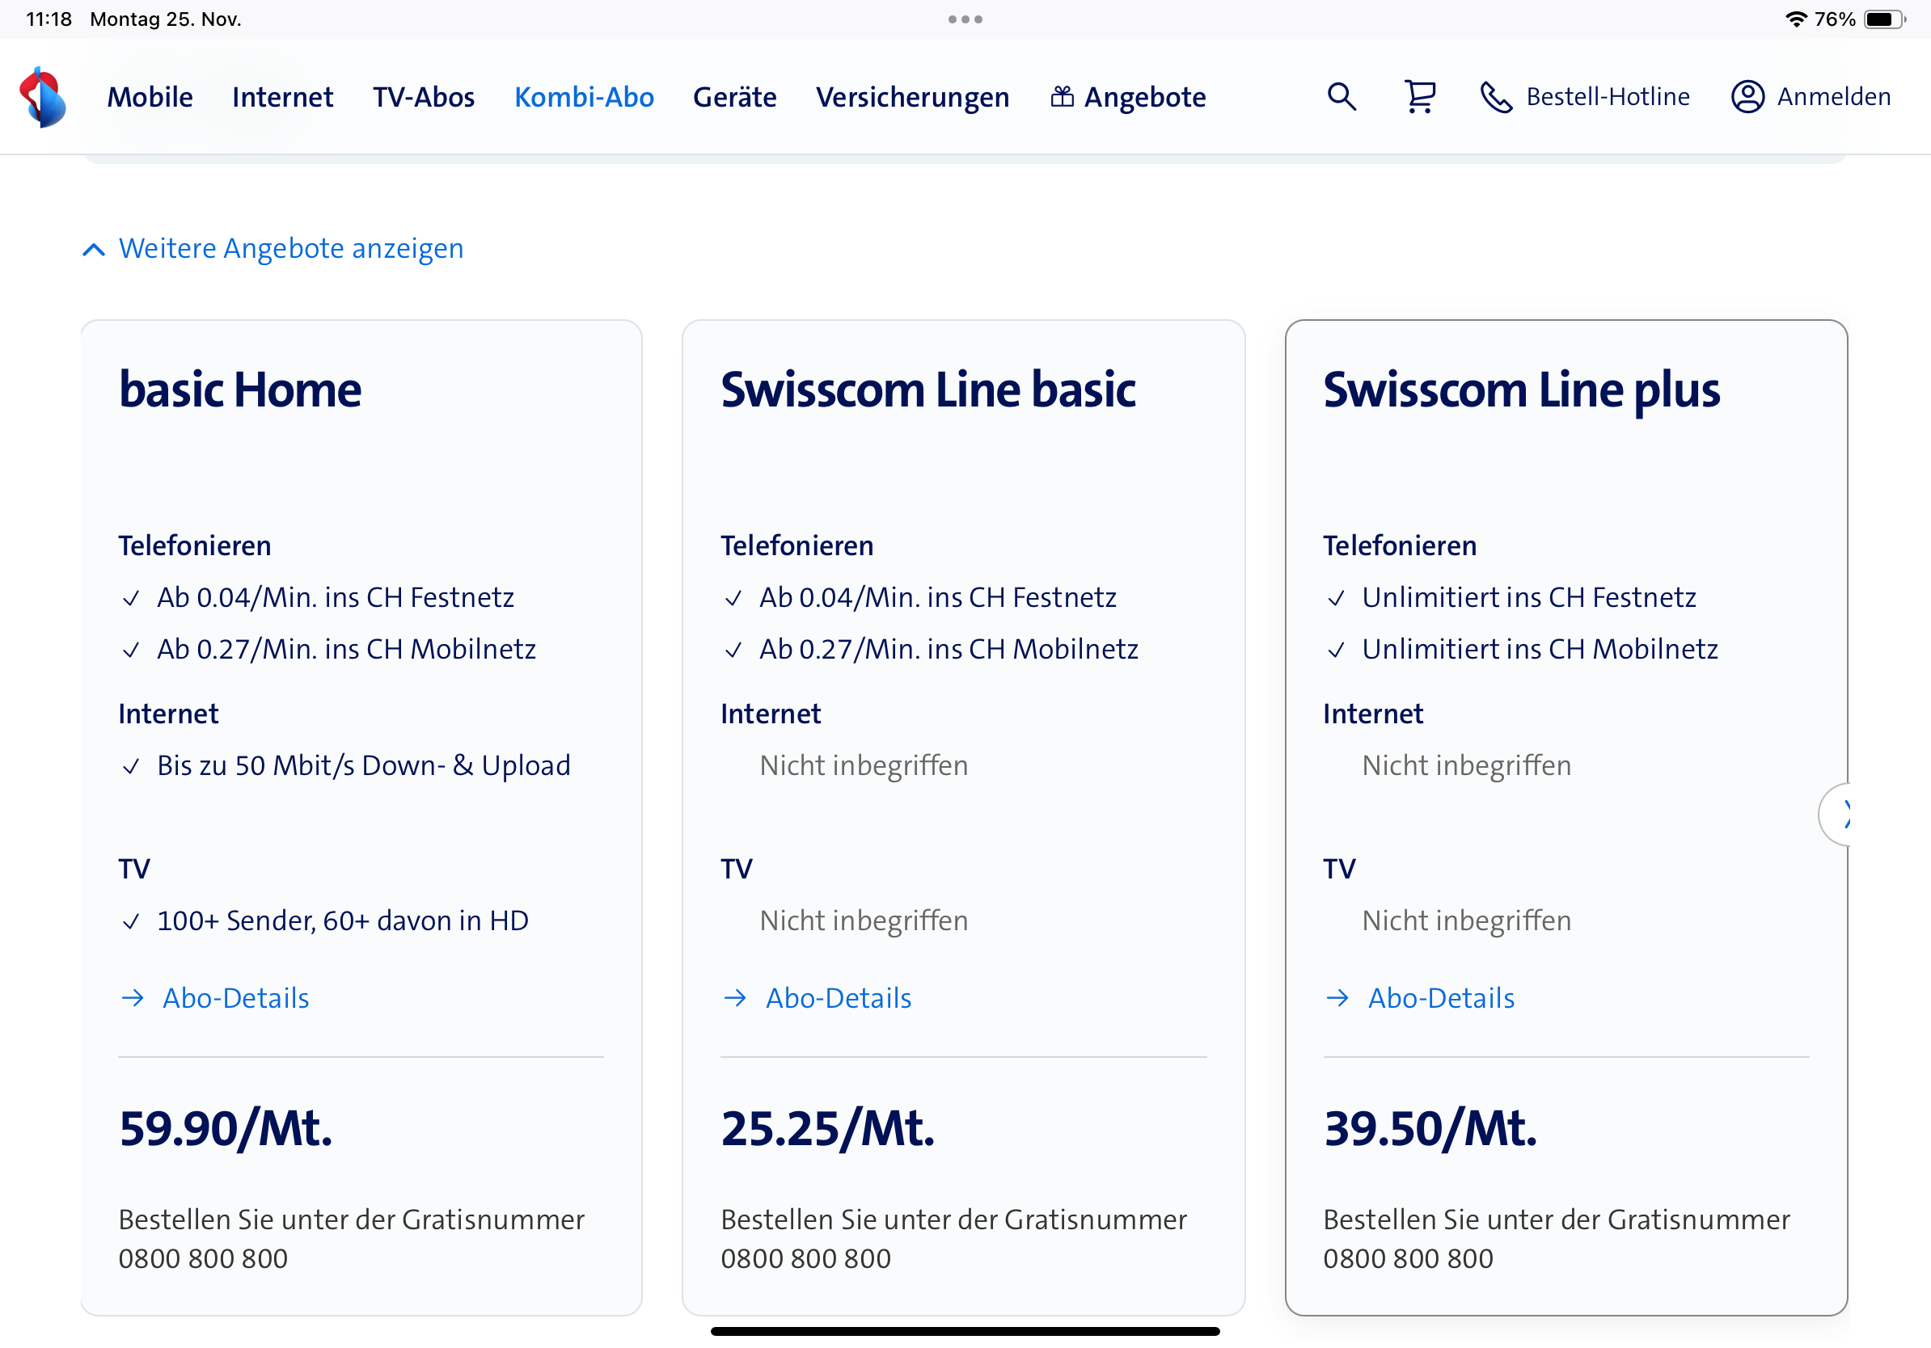Tap the three dots multitasking icon at the top

click(965, 19)
